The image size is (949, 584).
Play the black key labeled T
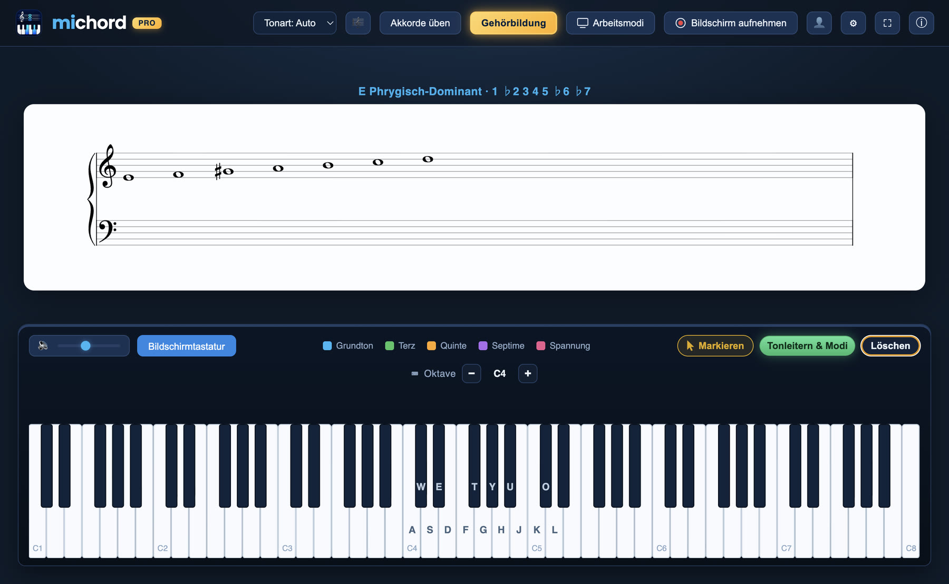coord(475,465)
